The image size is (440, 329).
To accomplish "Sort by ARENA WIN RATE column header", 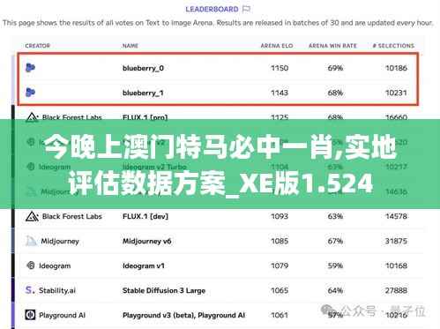I will [x=332, y=46].
